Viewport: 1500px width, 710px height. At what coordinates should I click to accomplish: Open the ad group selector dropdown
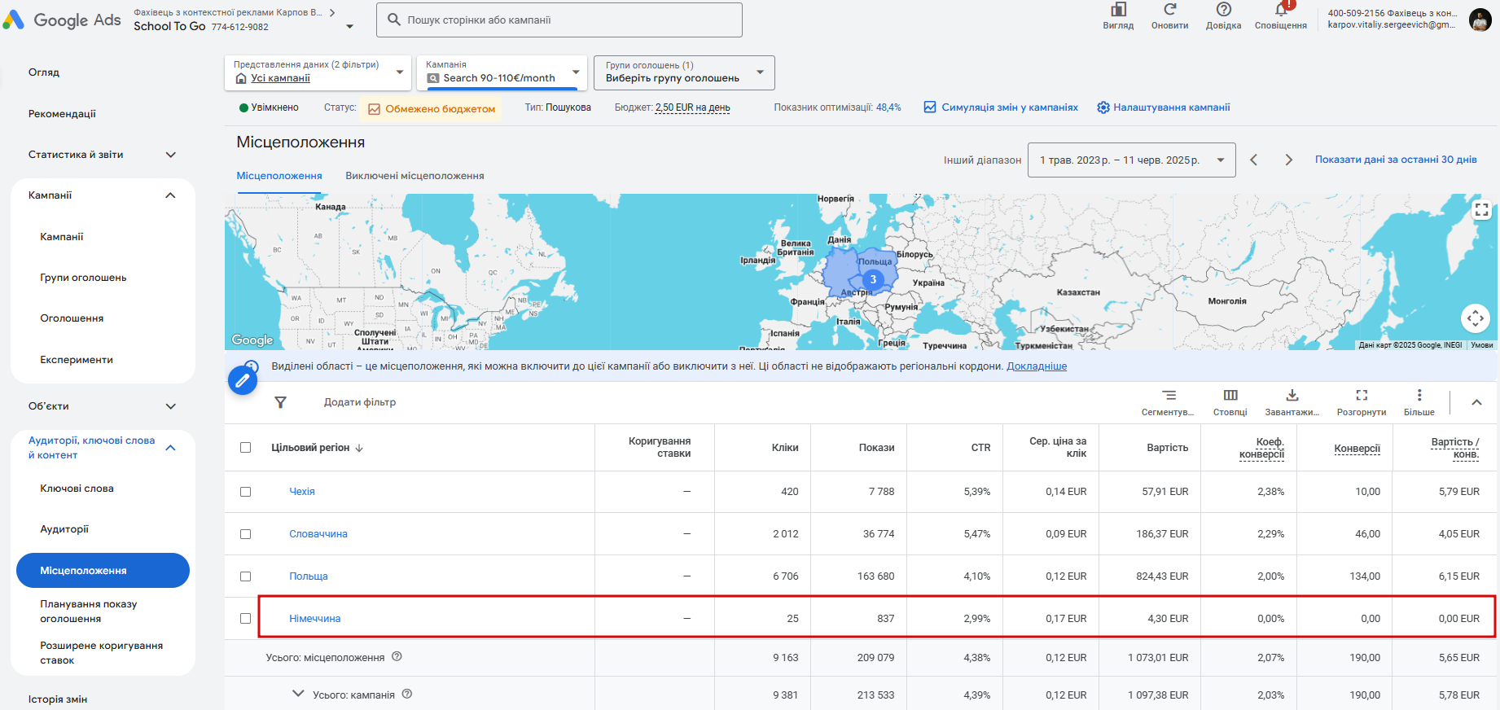683,72
